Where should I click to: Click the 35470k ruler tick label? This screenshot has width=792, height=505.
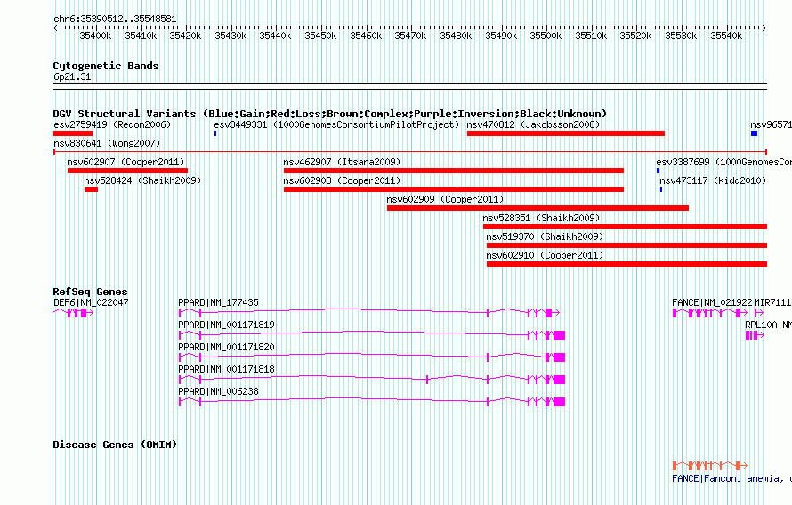[x=410, y=36]
